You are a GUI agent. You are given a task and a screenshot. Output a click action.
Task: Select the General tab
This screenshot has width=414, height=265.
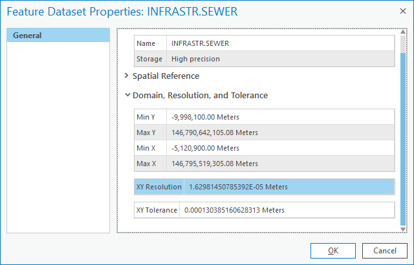click(57, 35)
